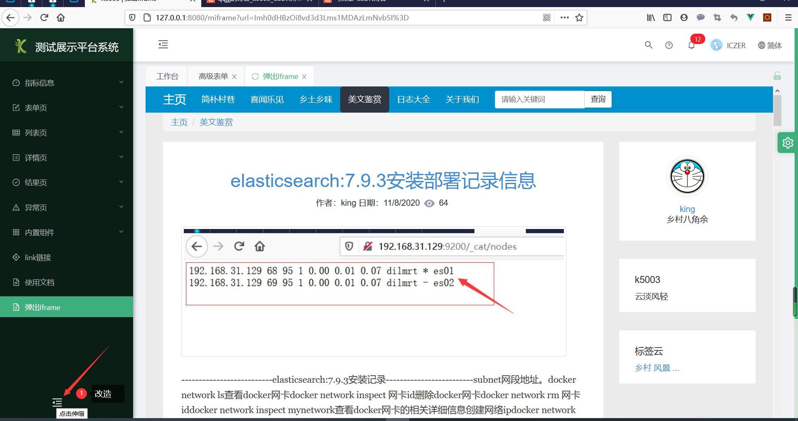Open 简朴村巷 in the navbar
Viewport: 798px width, 421px height.
218,99
